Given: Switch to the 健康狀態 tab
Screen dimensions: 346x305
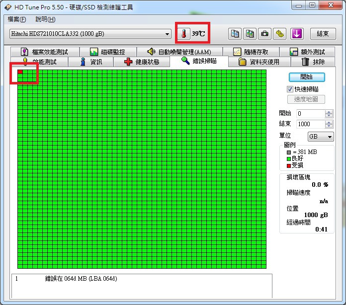Looking at the screenshot, I should [x=142, y=62].
